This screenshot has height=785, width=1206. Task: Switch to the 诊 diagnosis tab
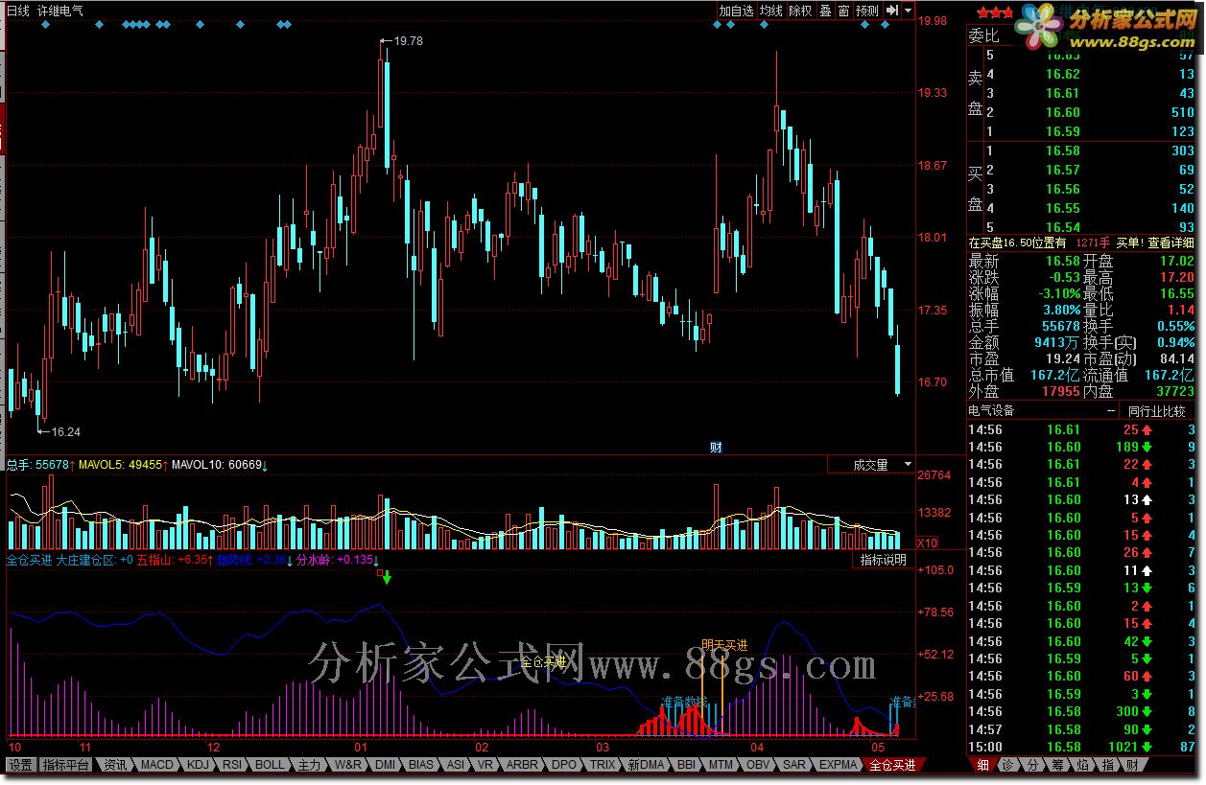click(x=1006, y=765)
